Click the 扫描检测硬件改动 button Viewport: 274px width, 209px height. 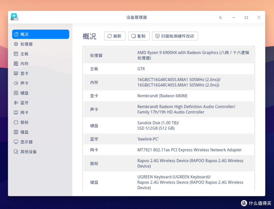click(x=175, y=36)
